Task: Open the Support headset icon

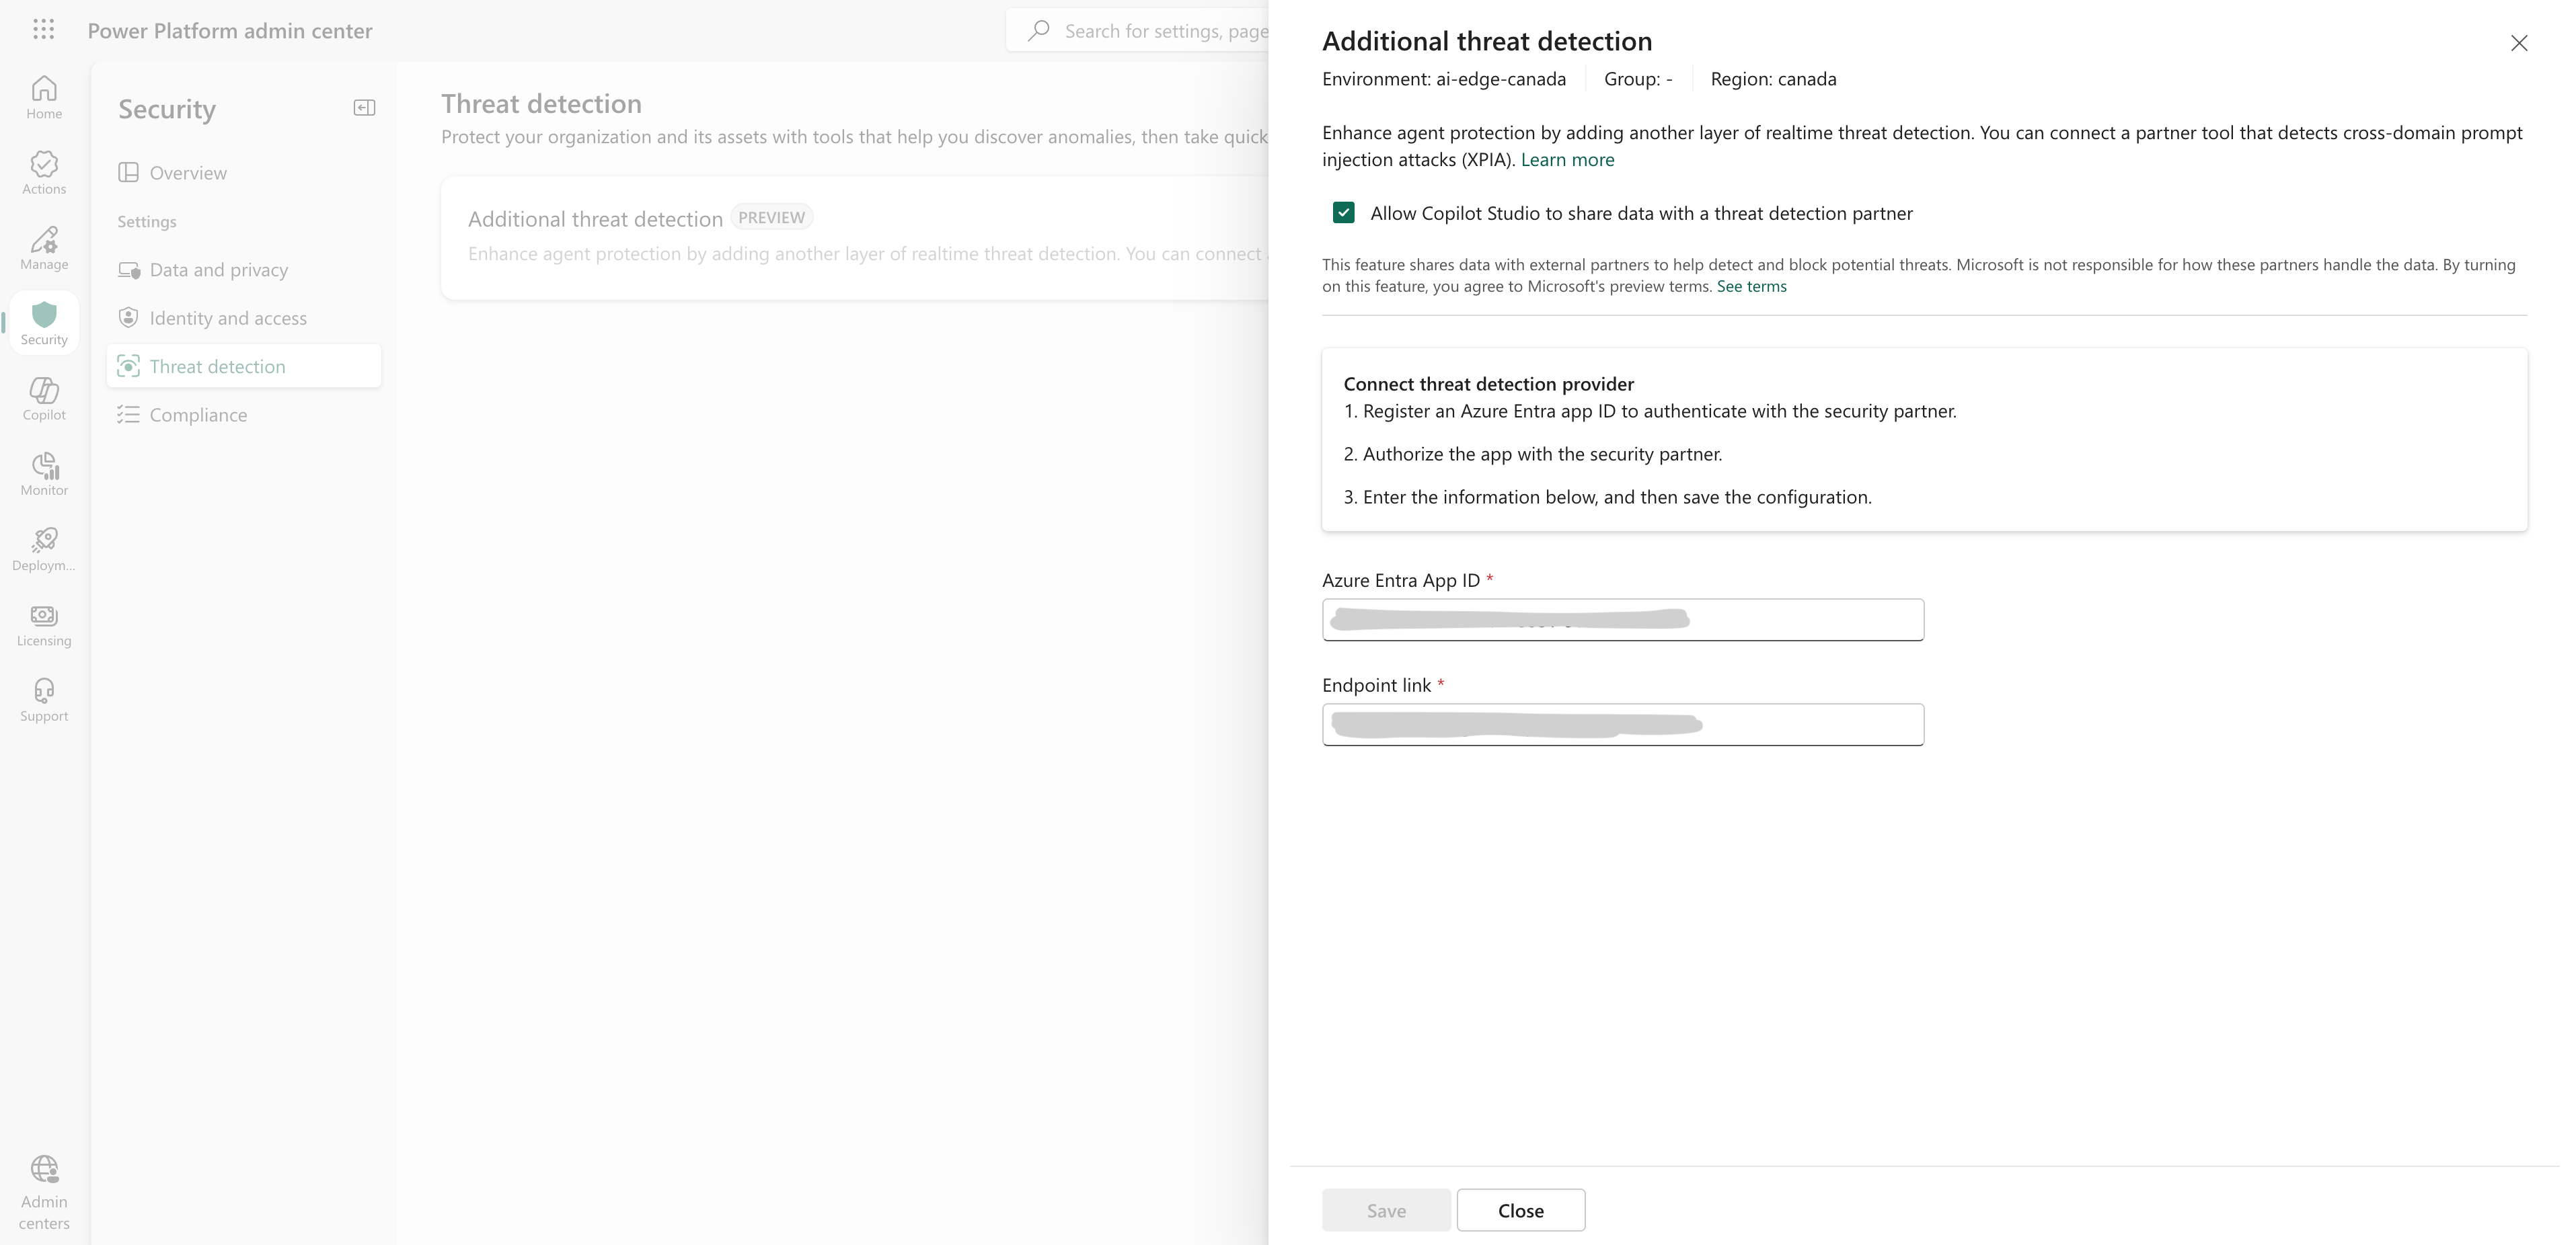Action: 44,699
